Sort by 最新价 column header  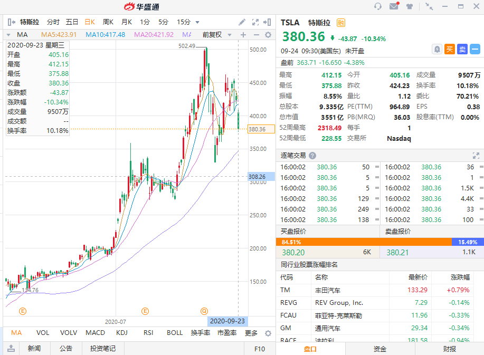(418, 277)
